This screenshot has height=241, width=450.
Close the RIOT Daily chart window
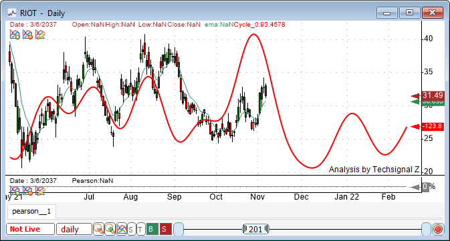(433, 13)
